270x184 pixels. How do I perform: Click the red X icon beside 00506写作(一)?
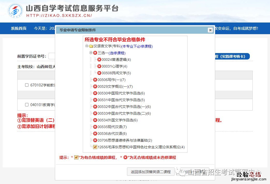(x=95, y=80)
